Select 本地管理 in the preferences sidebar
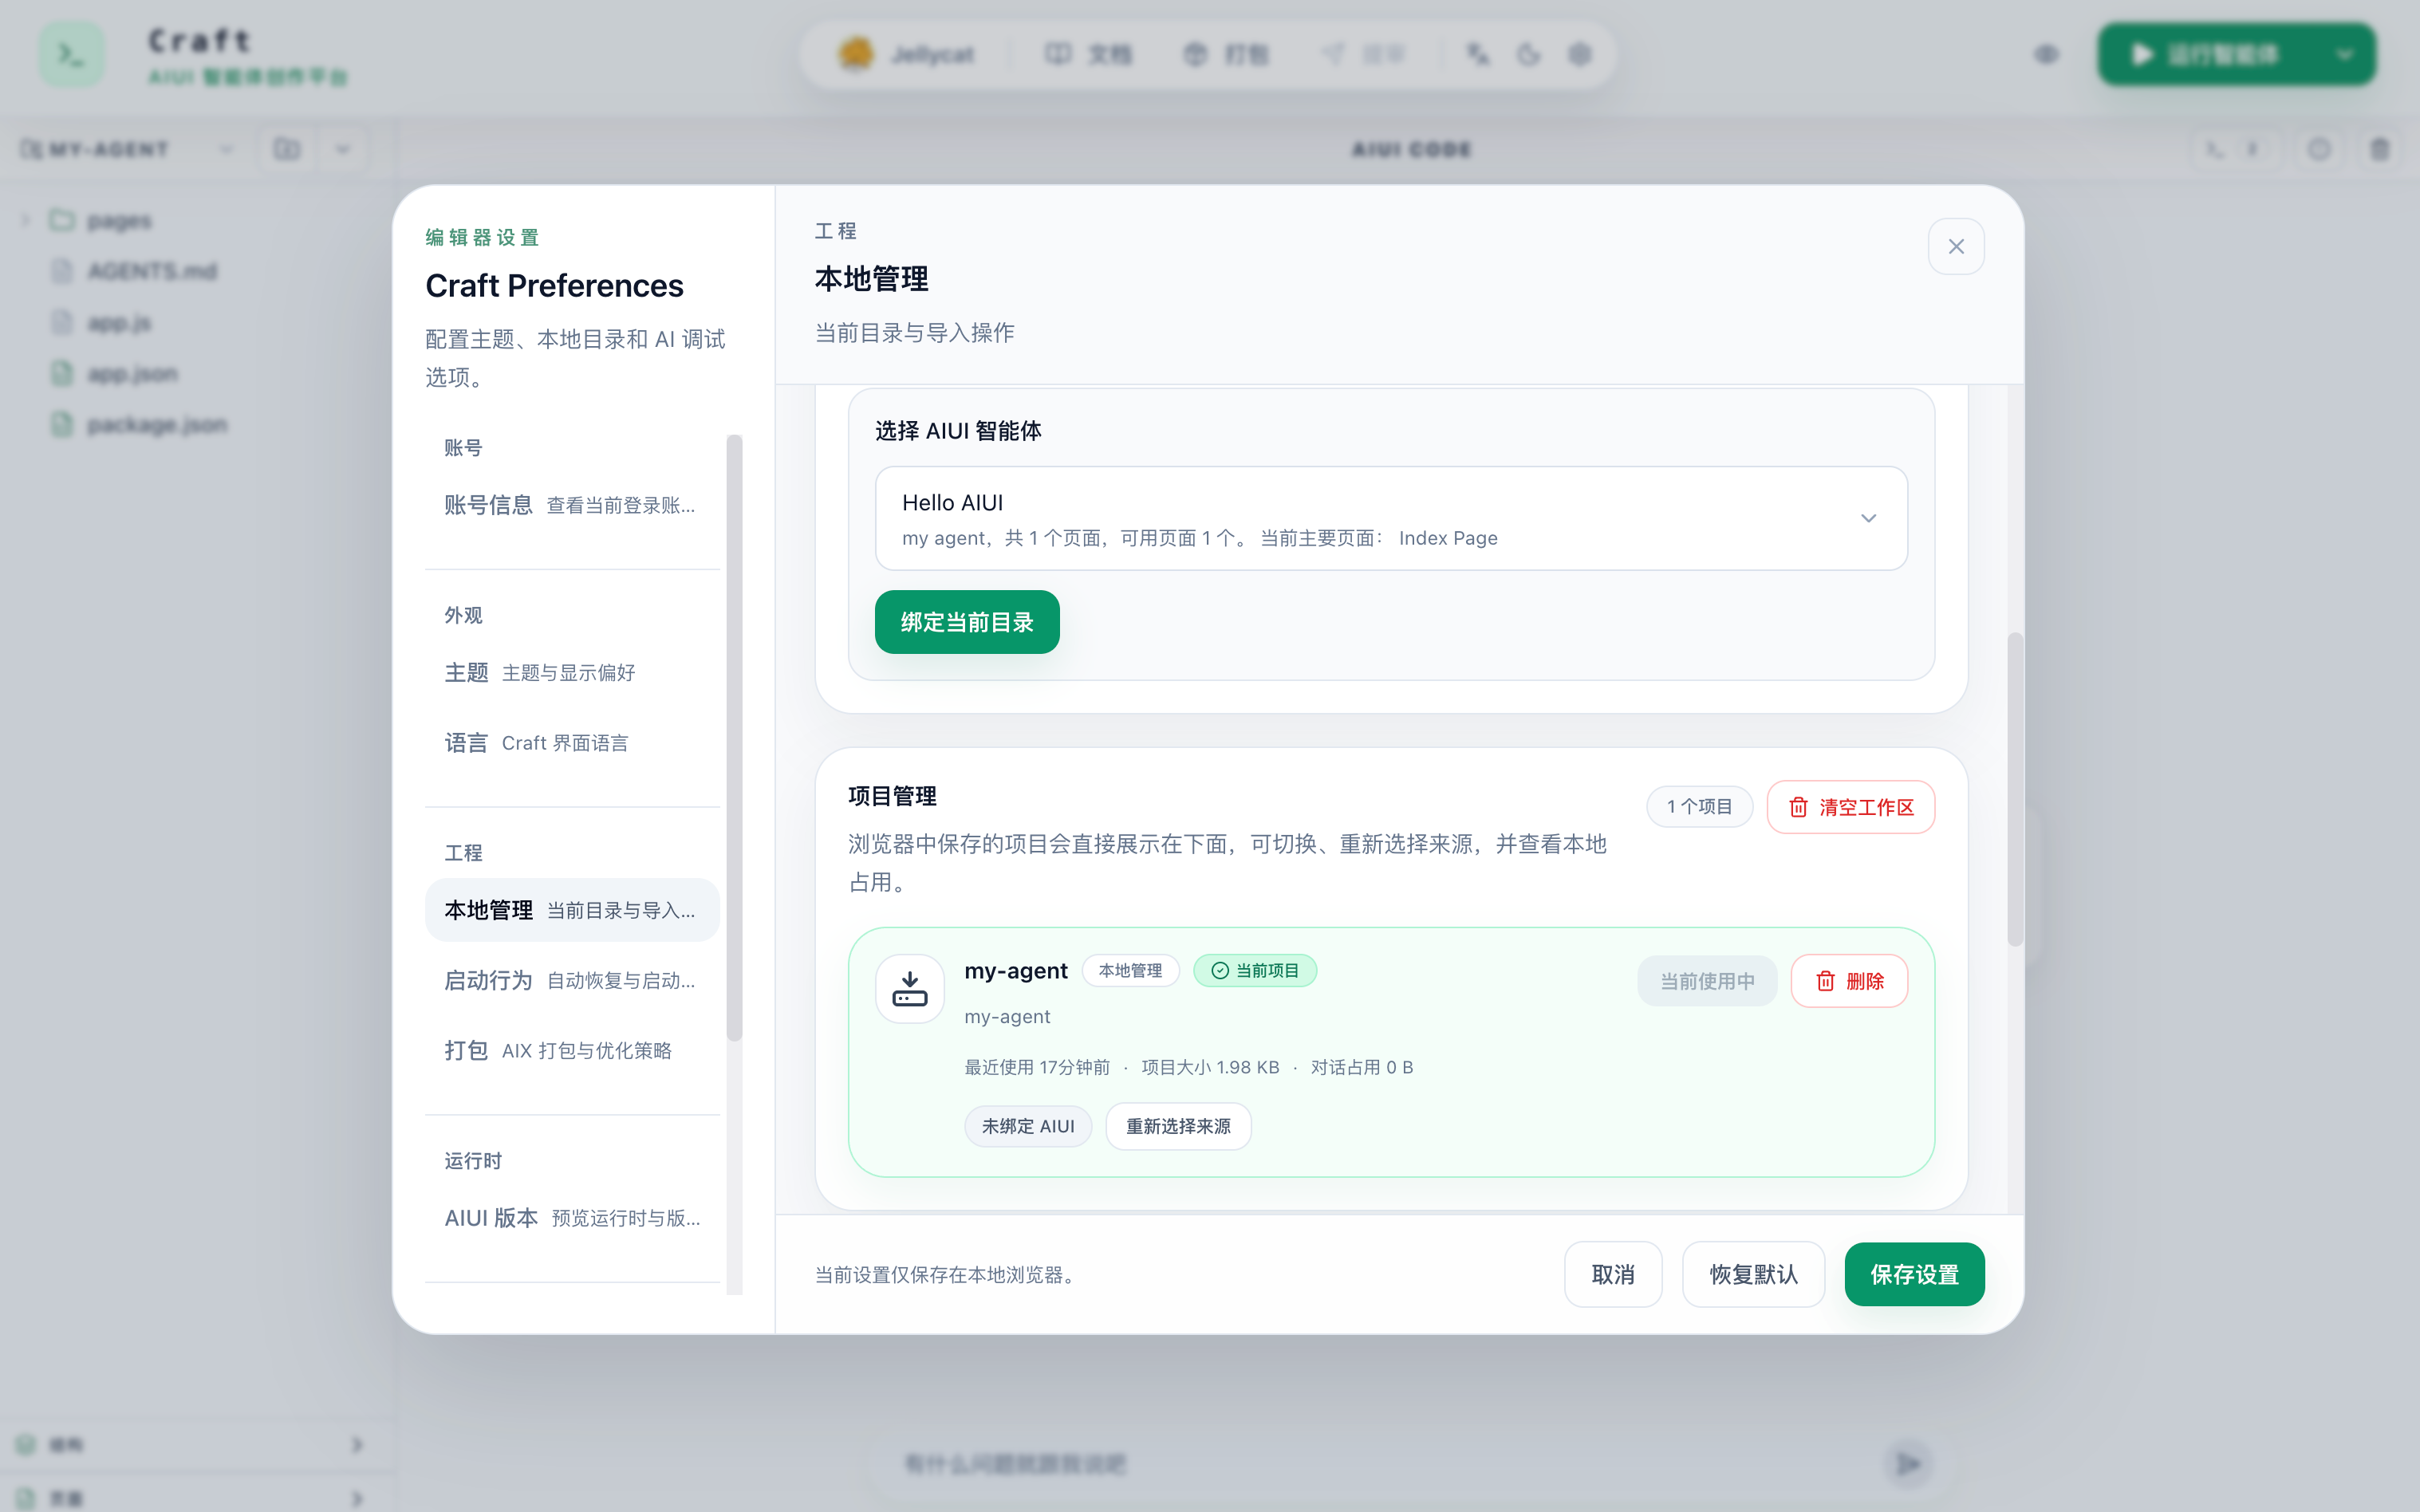 tap(571, 910)
